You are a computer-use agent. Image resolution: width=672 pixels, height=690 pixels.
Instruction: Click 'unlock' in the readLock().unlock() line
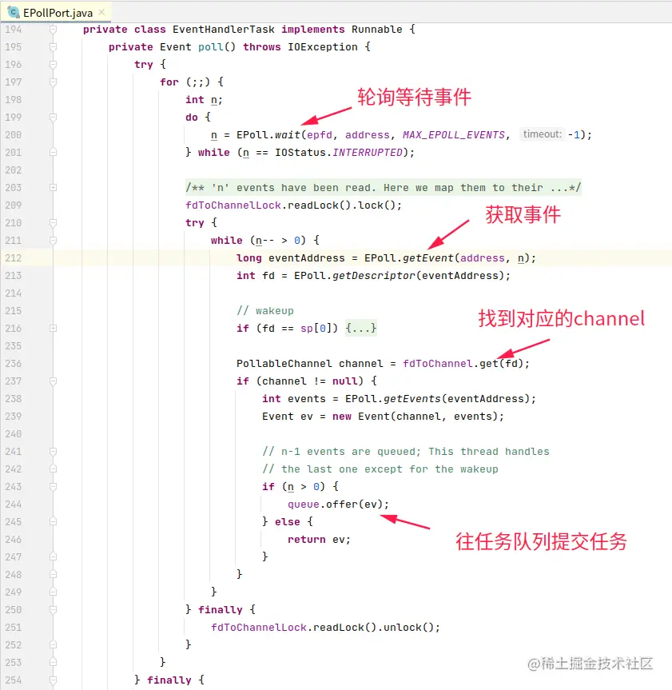tap(403, 628)
